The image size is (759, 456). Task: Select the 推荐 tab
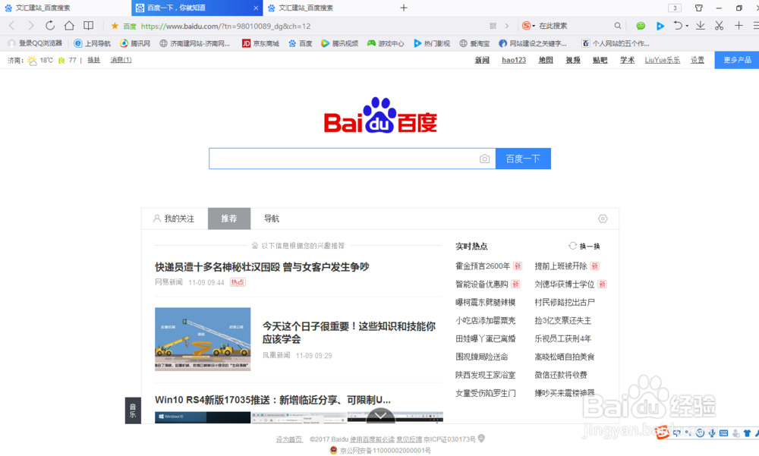[x=229, y=219]
